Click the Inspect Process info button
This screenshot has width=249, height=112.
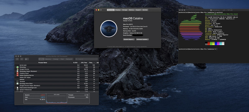click(x=22, y=59)
